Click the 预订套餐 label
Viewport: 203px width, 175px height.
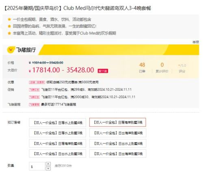point(14,122)
